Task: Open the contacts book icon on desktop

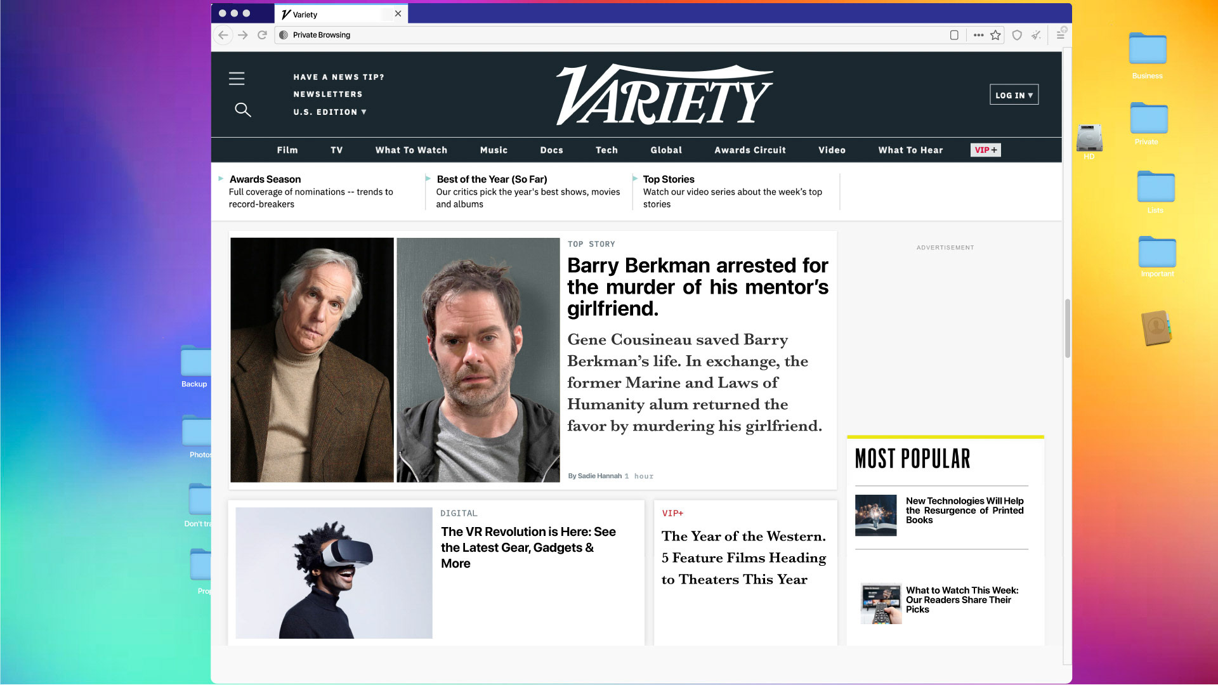Action: 1156,328
